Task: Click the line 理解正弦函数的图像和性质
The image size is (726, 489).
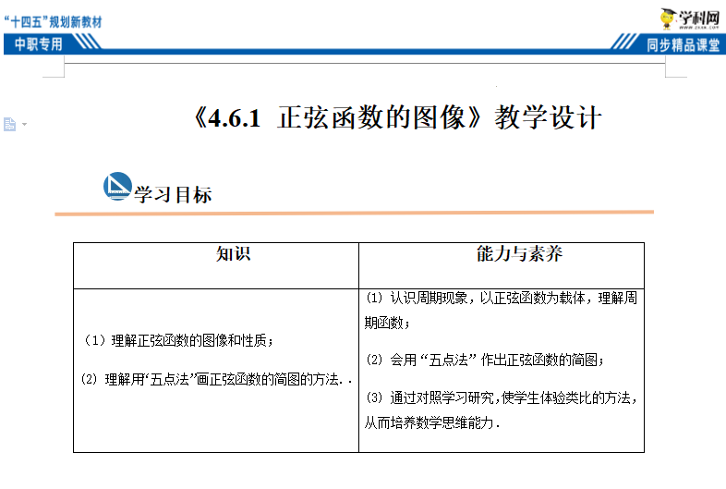Action: [x=178, y=340]
